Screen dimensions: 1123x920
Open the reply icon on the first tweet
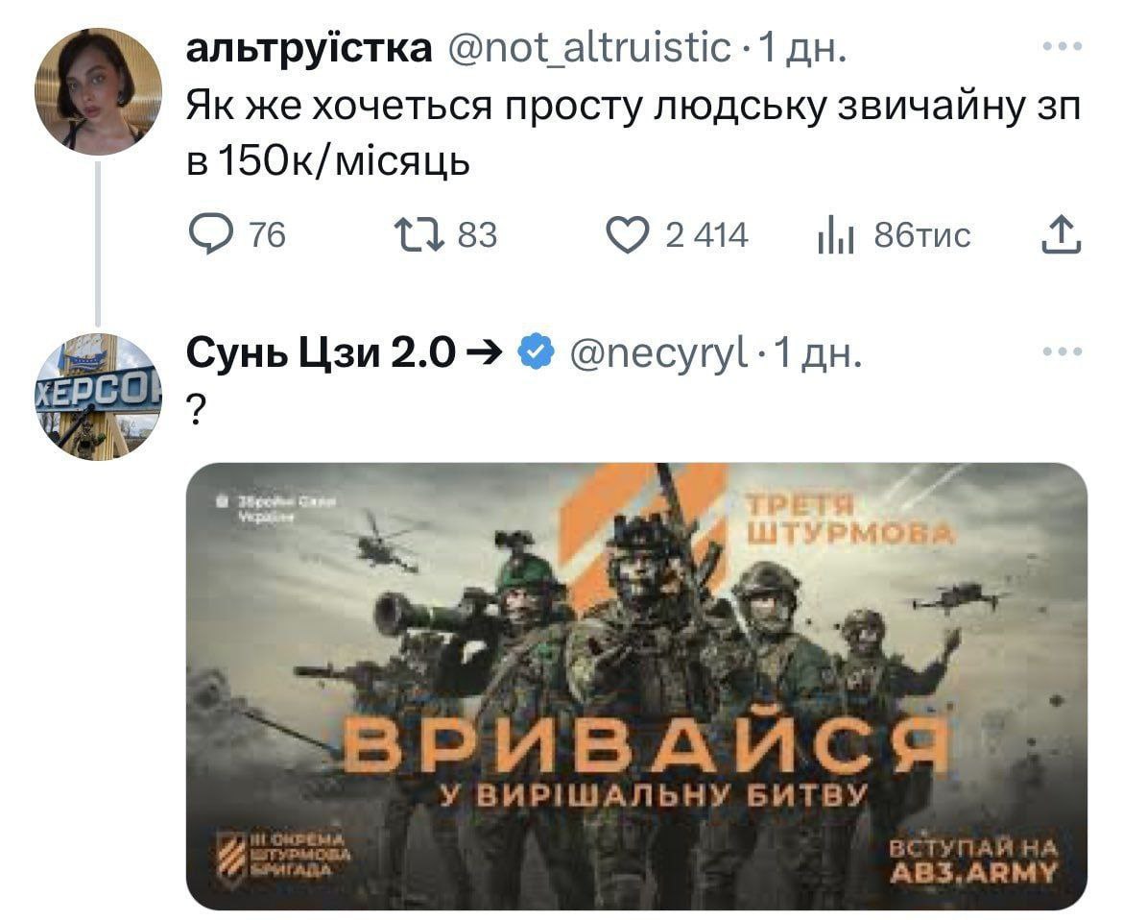click(210, 235)
